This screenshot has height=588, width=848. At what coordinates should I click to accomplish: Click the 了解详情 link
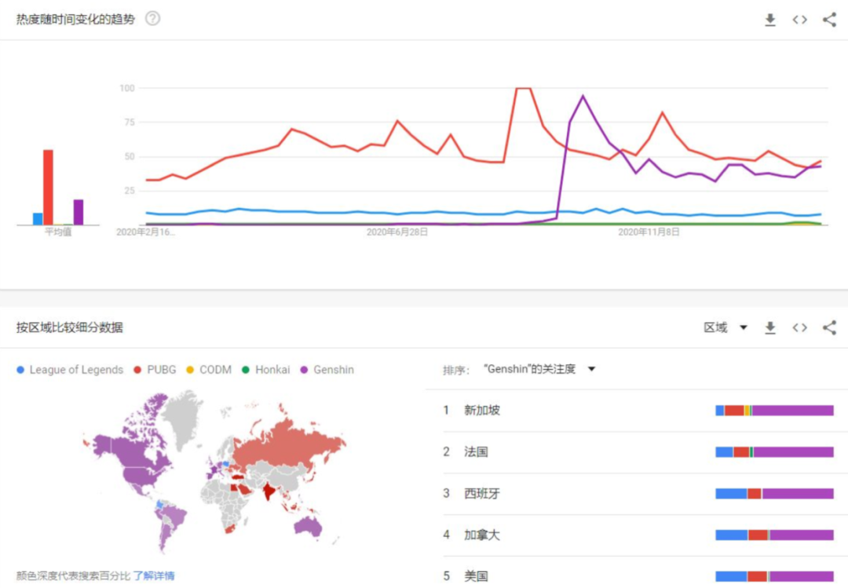point(154,575)
